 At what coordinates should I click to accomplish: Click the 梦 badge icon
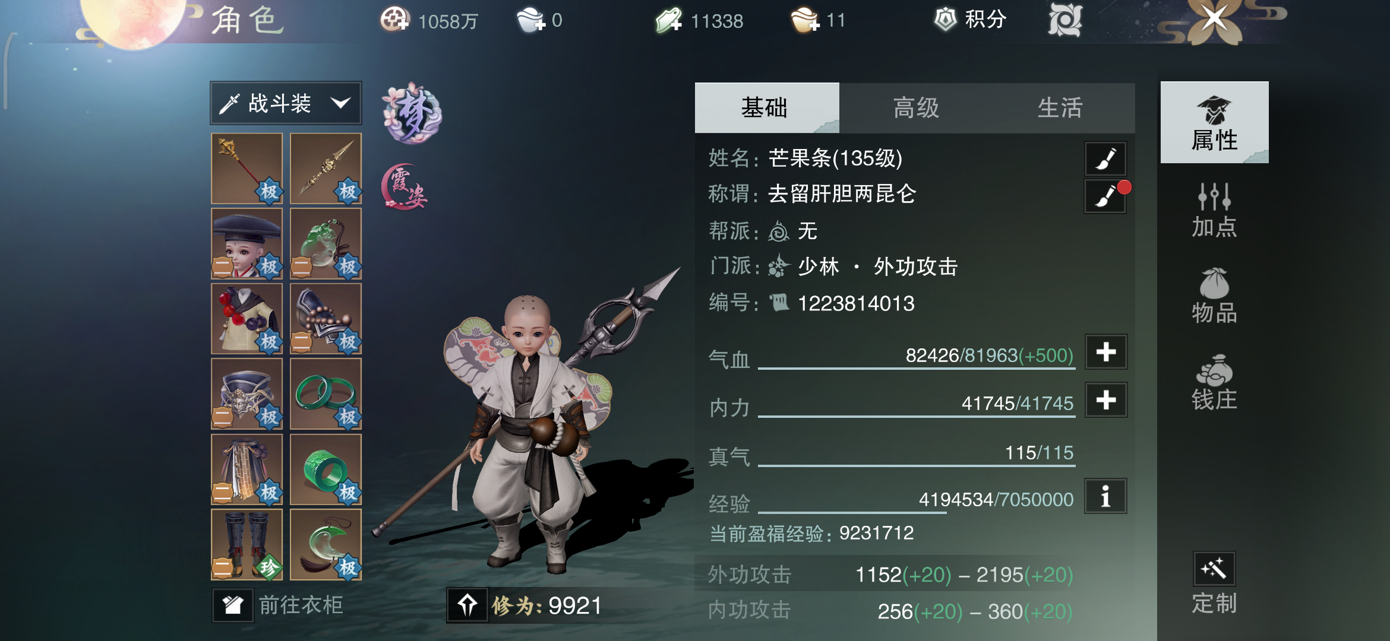point(412,113)
